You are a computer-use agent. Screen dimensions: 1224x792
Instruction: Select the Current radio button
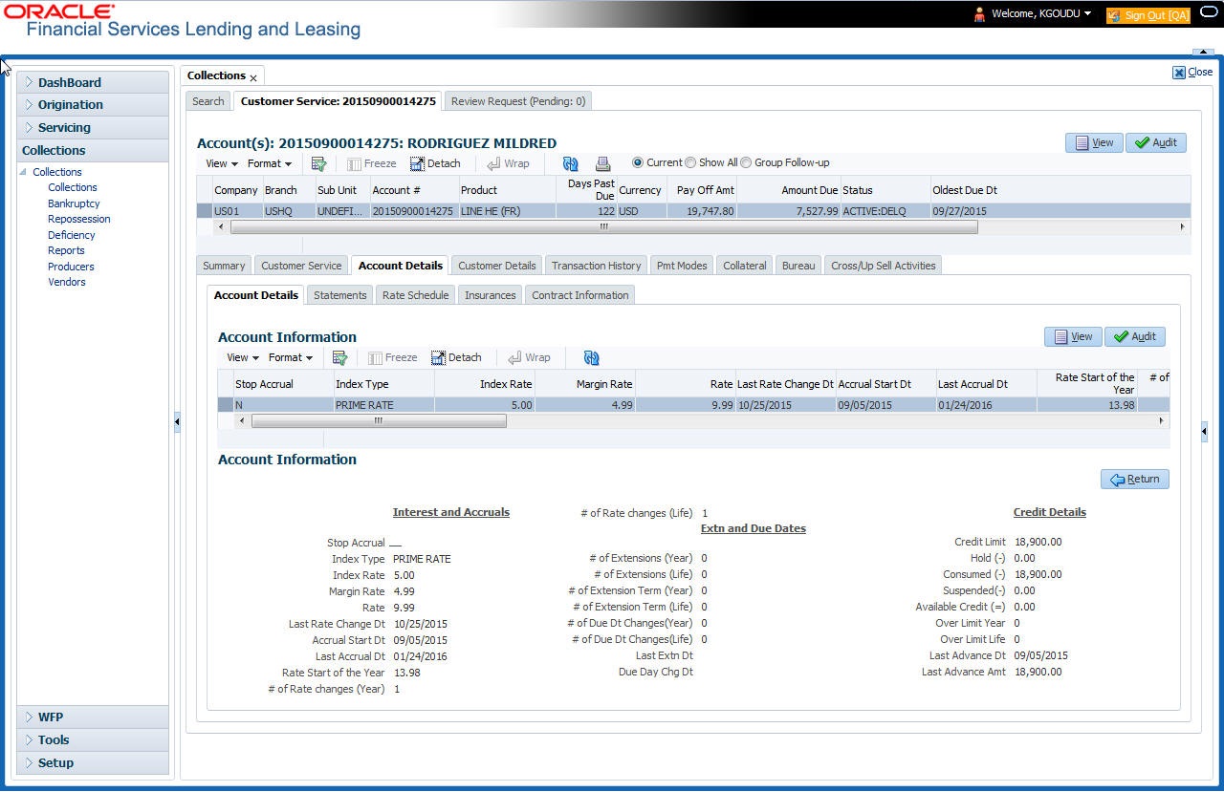[x=638, y=162]
